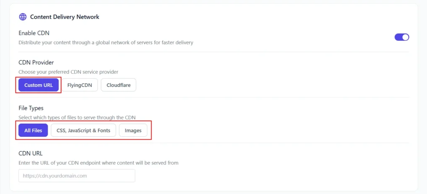
Task: Select the All Files file type
Action: coord(33,130)
